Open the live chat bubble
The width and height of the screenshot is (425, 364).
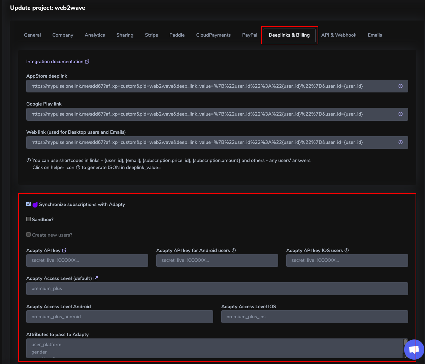click(414, 350)
